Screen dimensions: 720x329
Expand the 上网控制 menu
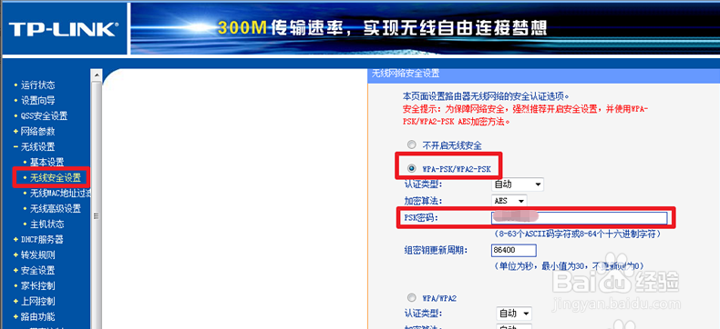[x=37, y=301]
